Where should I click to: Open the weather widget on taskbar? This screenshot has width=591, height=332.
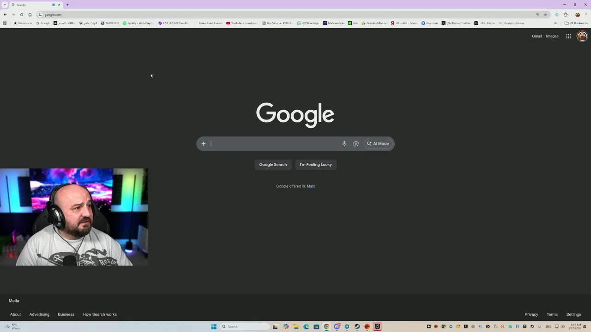tap(12, 326)
